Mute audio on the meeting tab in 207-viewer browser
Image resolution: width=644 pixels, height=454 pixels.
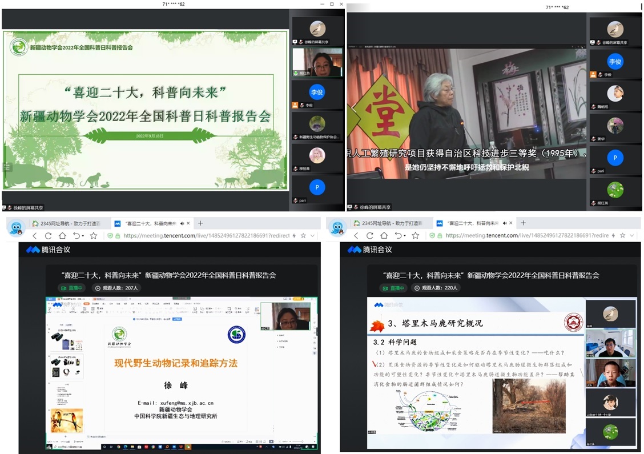[182, 223]
